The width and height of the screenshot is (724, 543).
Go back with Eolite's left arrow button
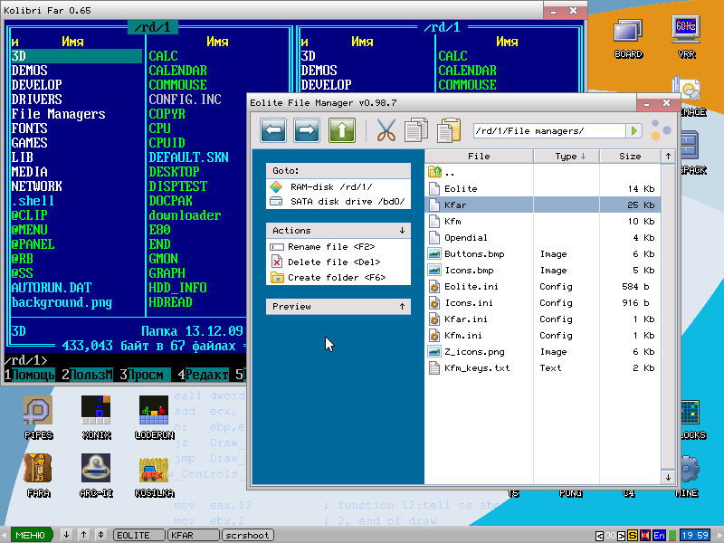[273, 130]
